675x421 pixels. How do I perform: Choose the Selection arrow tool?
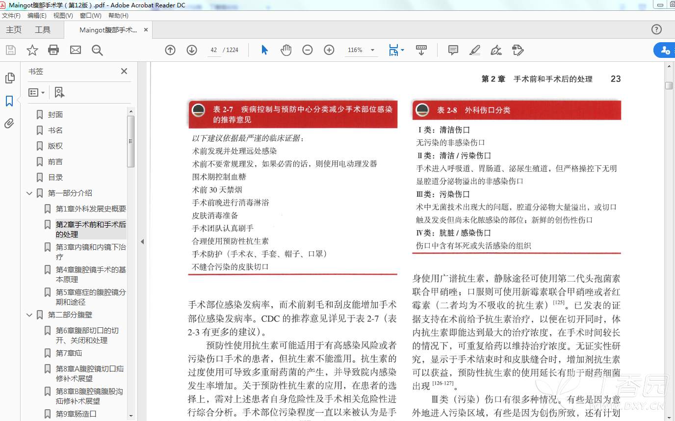coord(264,50)
